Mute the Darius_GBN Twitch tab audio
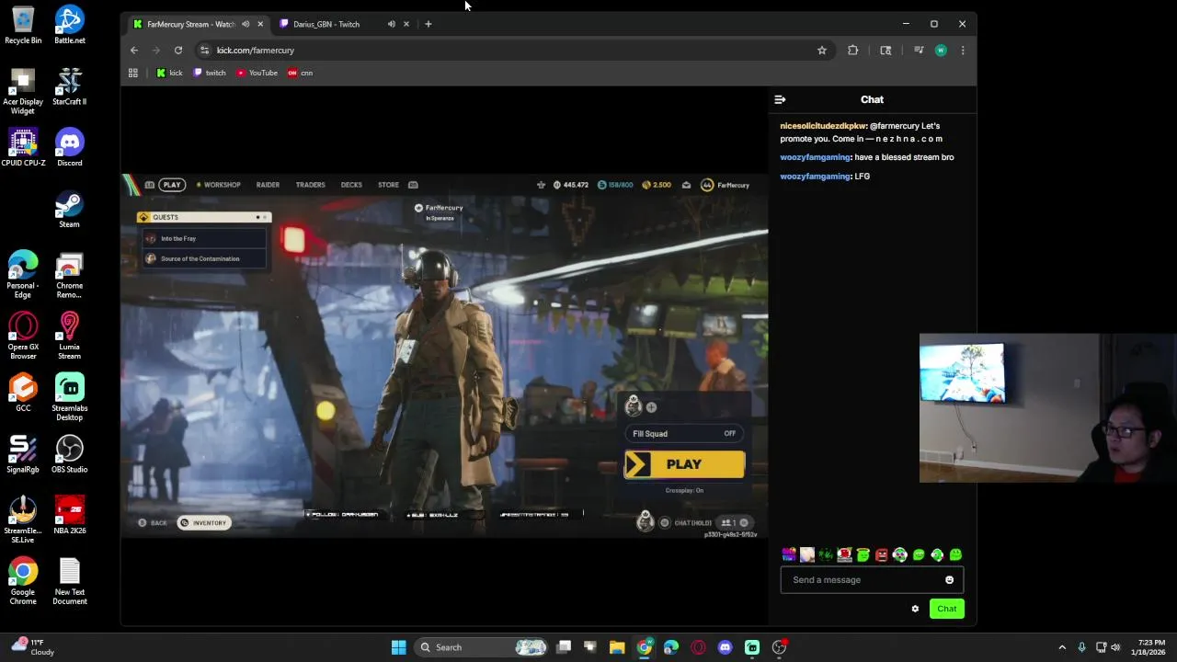 tap(392, 24)
